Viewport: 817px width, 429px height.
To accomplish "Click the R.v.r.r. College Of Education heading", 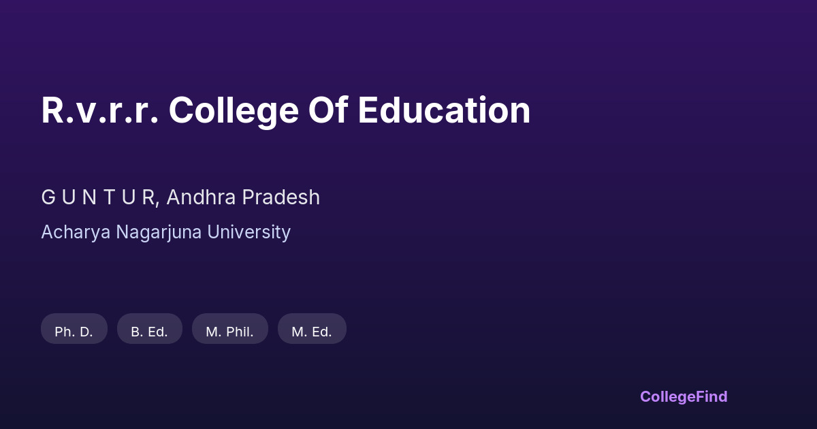I will (285, 110).
